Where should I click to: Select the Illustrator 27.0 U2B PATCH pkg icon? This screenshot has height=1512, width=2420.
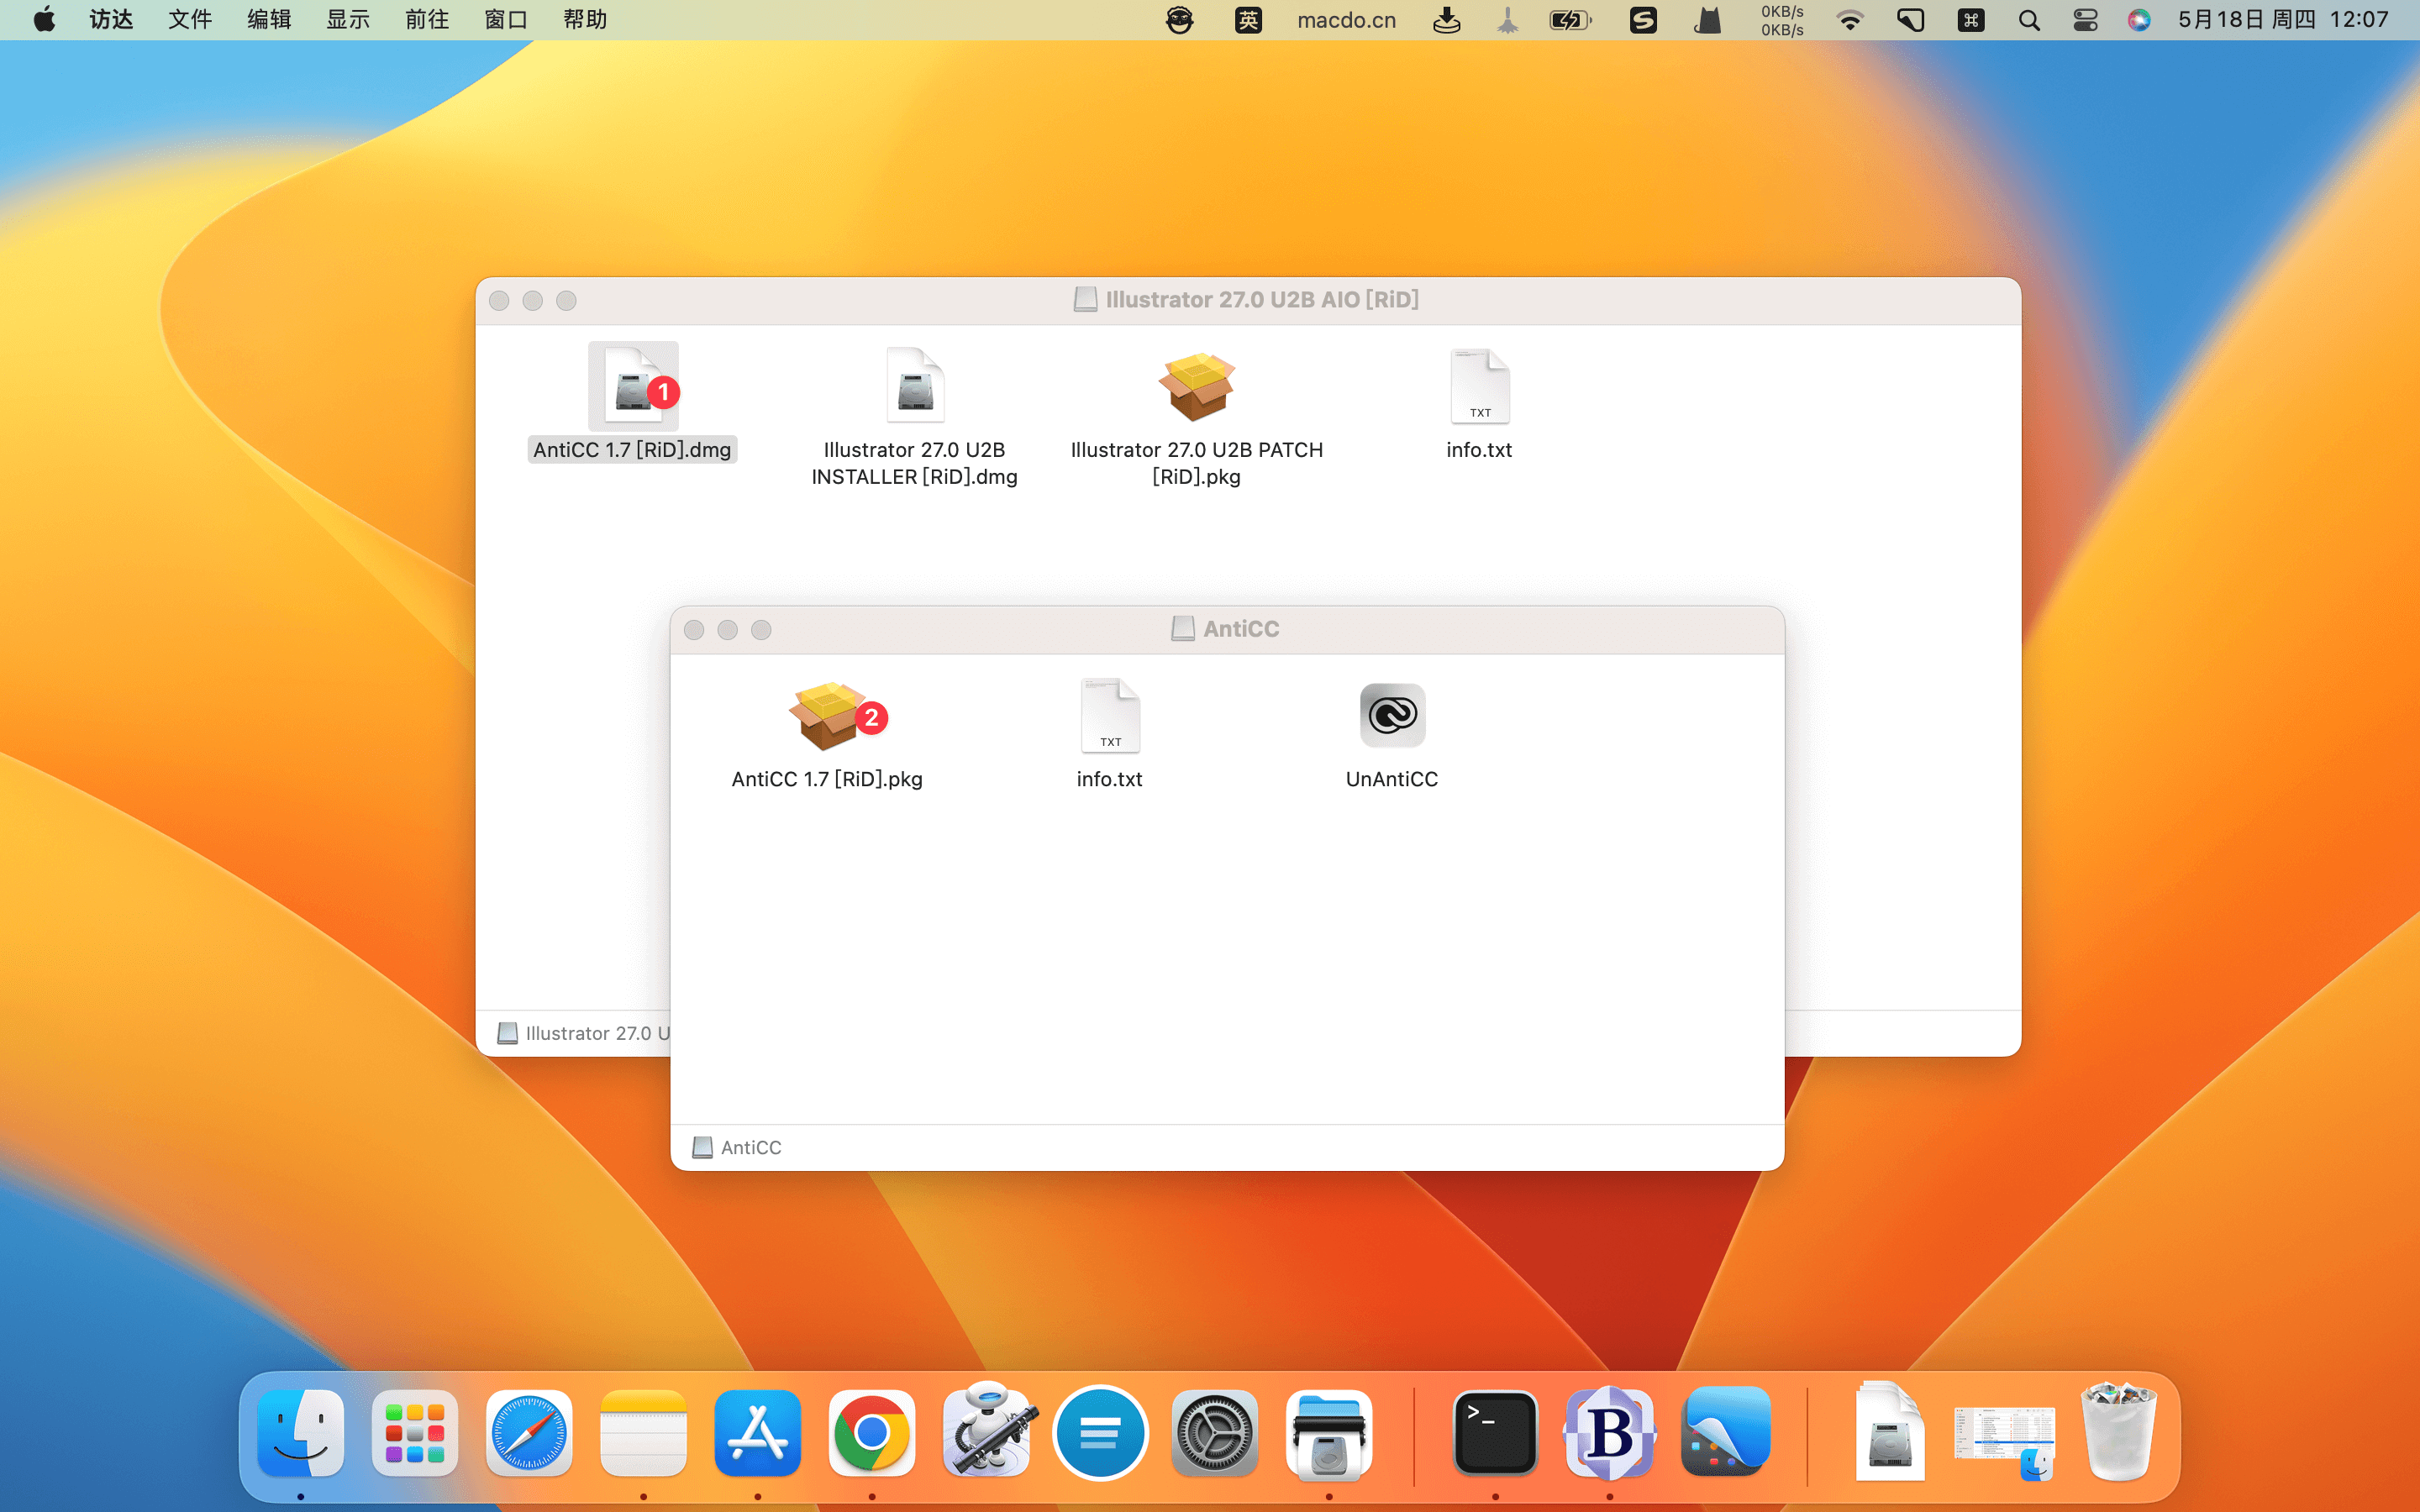[x=1196, y=387]
